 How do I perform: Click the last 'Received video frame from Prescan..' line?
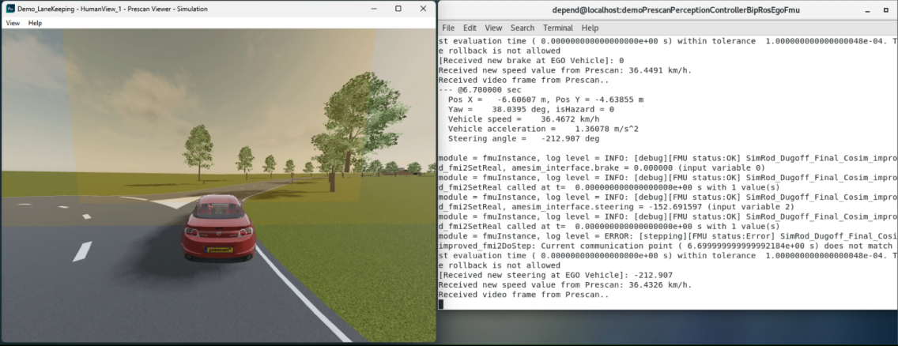click(x=523, y=295)
